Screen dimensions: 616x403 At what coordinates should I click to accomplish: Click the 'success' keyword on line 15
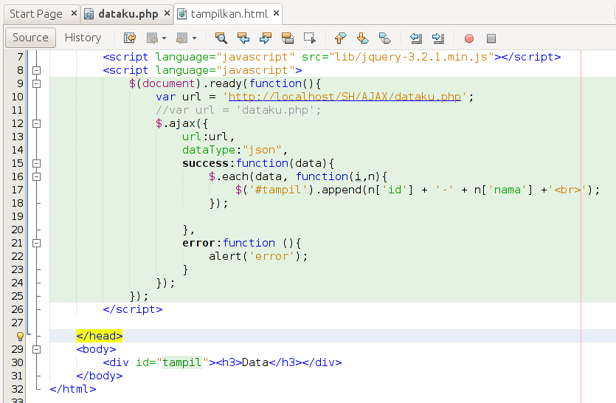(x=205, y=164)
